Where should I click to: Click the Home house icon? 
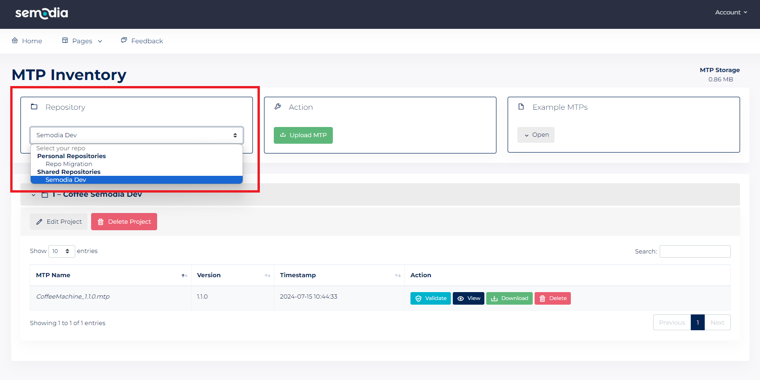coord(15,40)
